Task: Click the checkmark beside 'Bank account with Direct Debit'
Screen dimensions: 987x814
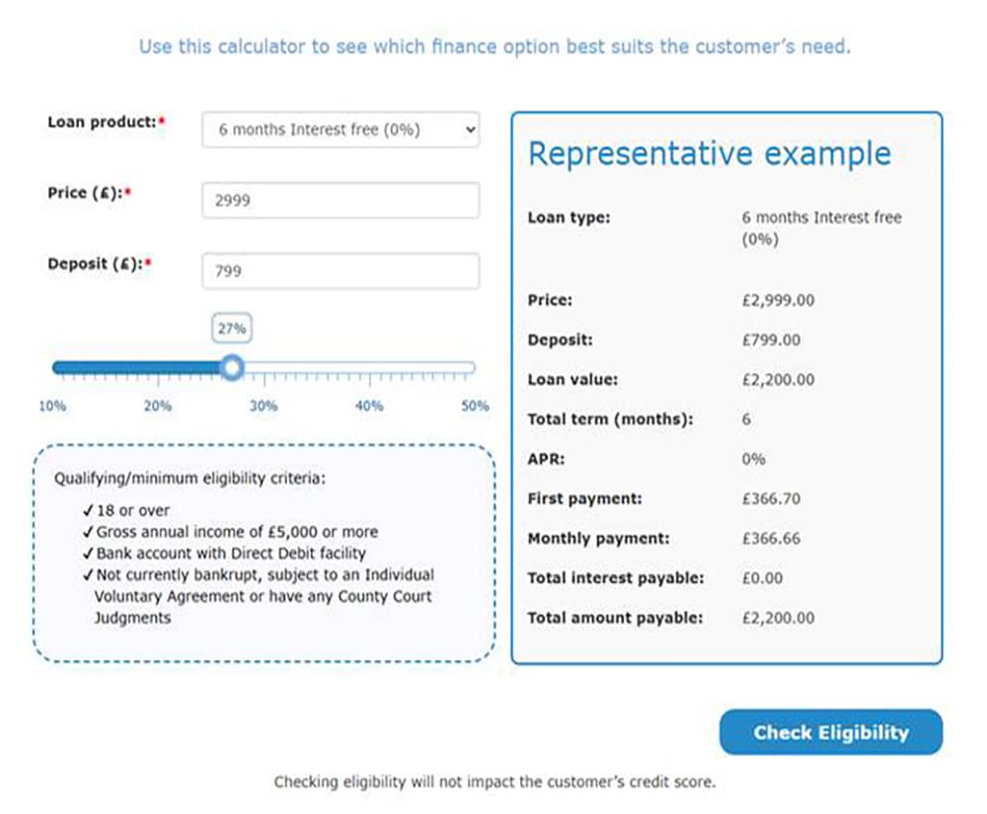Action: tap(89, 554)
